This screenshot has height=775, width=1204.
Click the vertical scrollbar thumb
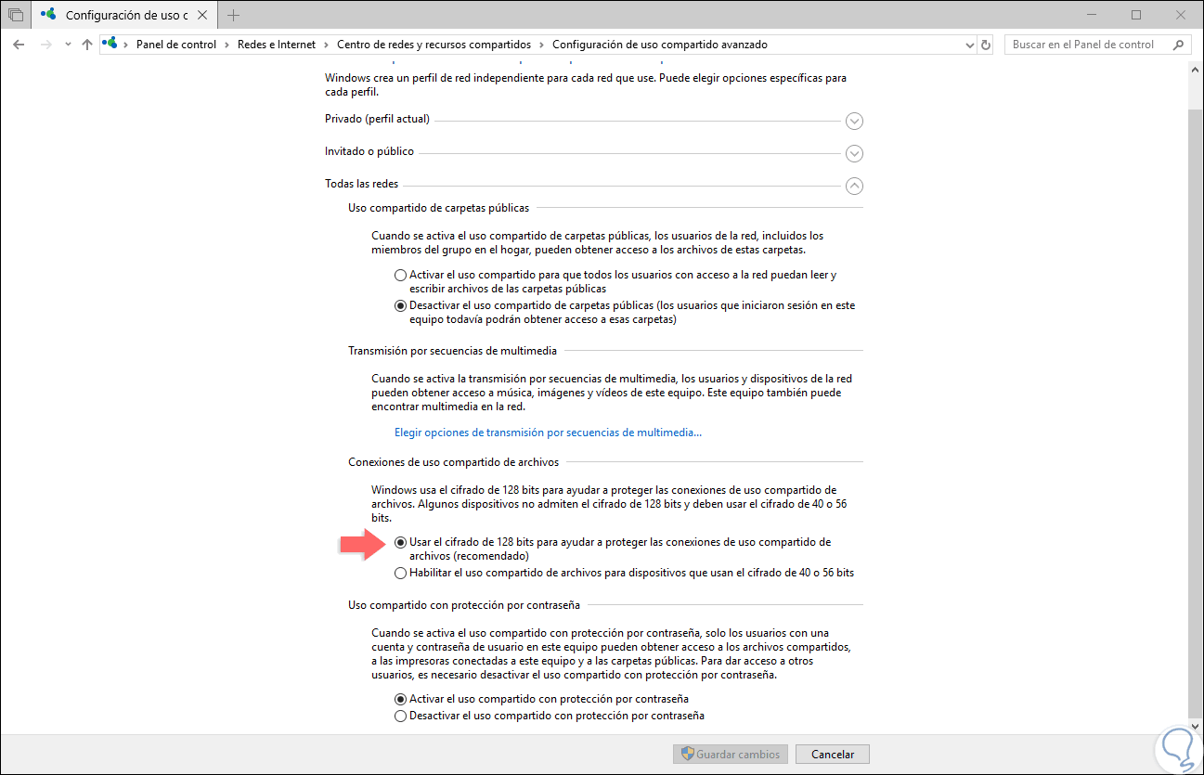click(x=1196, y=415)
